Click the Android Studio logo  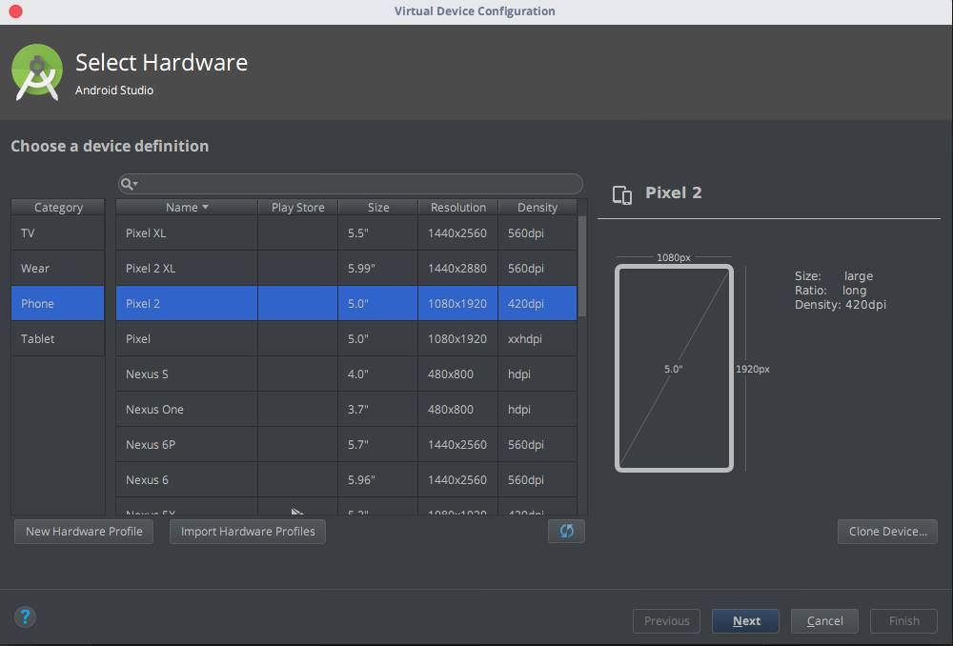tap(37, 72)
